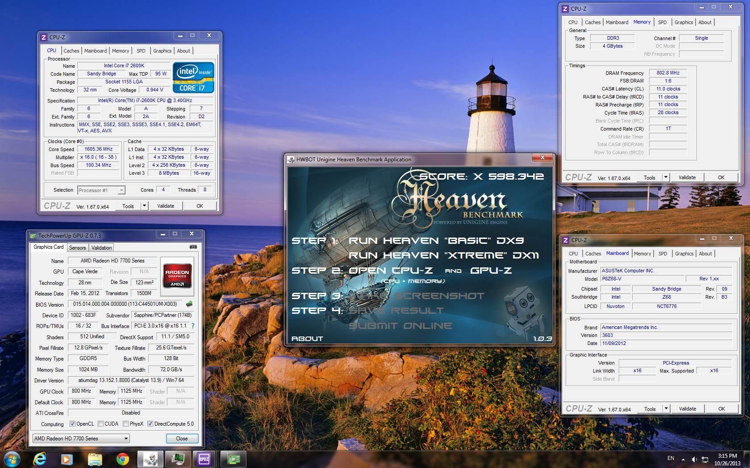Open the Validation tab in GPU-Z
Viewport: 750px width, 468px height.
101,248
